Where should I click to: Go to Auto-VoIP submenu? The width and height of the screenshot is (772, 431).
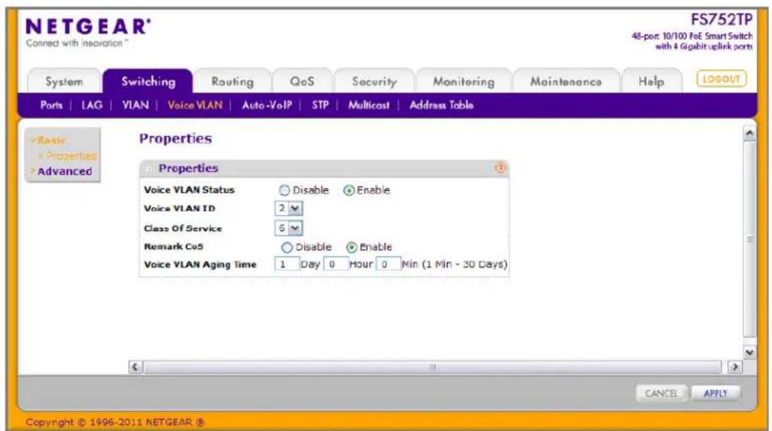tap(267, 105)
